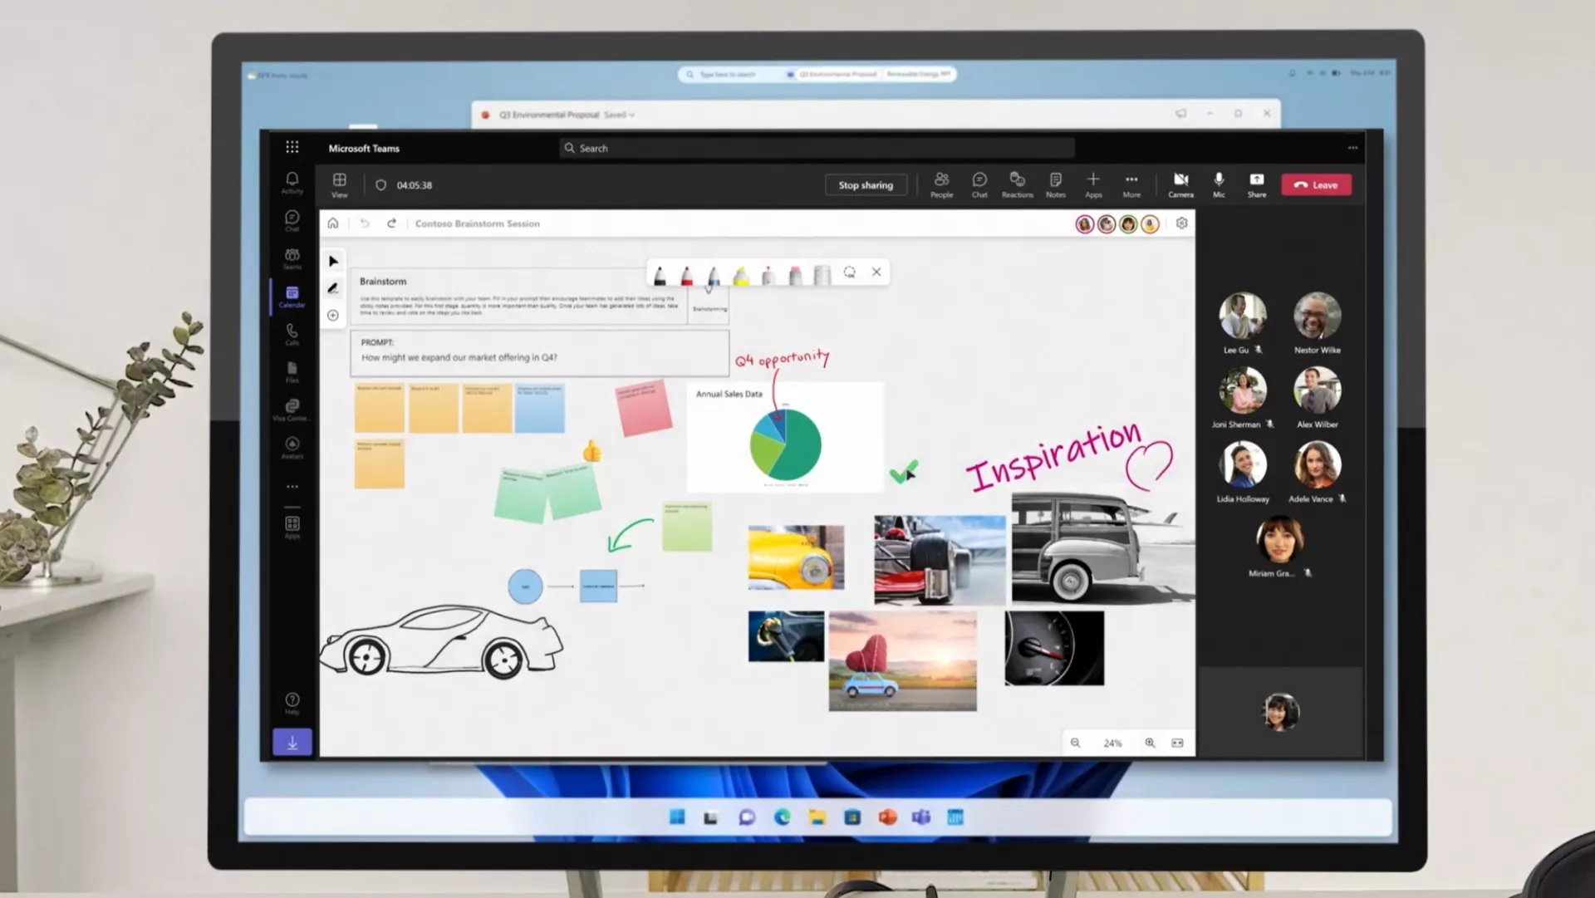The height and width of the screenshot is (898, 1595).
Task: Click Annual Sales Data pie chart thumbnail
Action: [784, 436]
